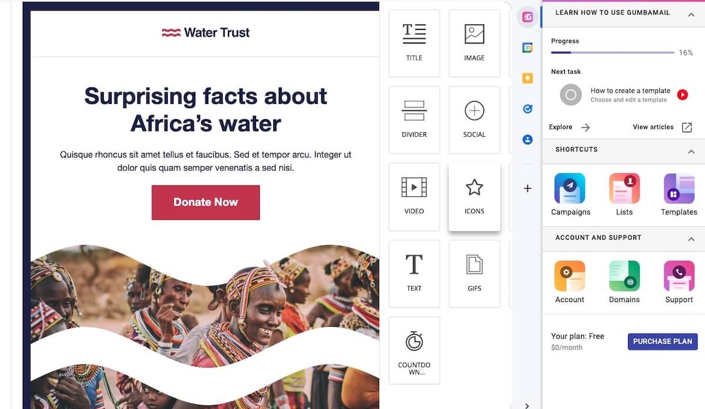Insert a Countdown timer block
Screen dimensions: 705x409
pyautogui.click(x=414, y=350)
